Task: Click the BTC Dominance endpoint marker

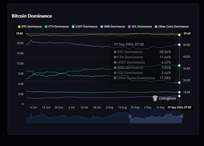Action: tap(179, 35)
